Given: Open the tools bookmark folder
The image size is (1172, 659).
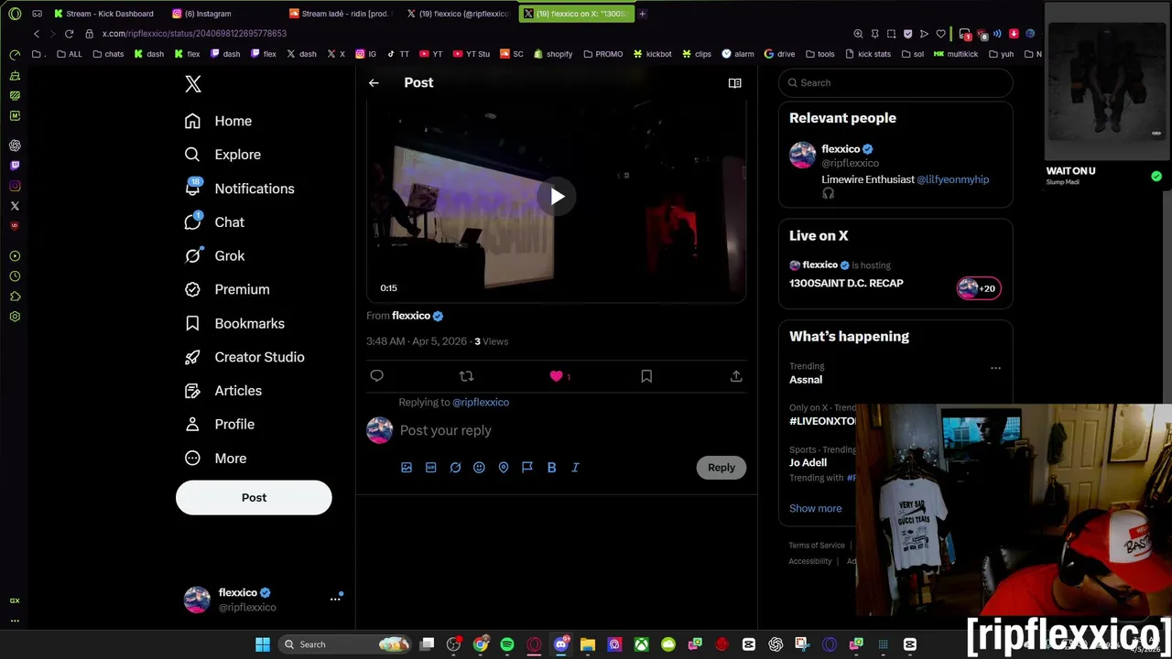Looking at the screenshot, I should [x=819, y=54].
